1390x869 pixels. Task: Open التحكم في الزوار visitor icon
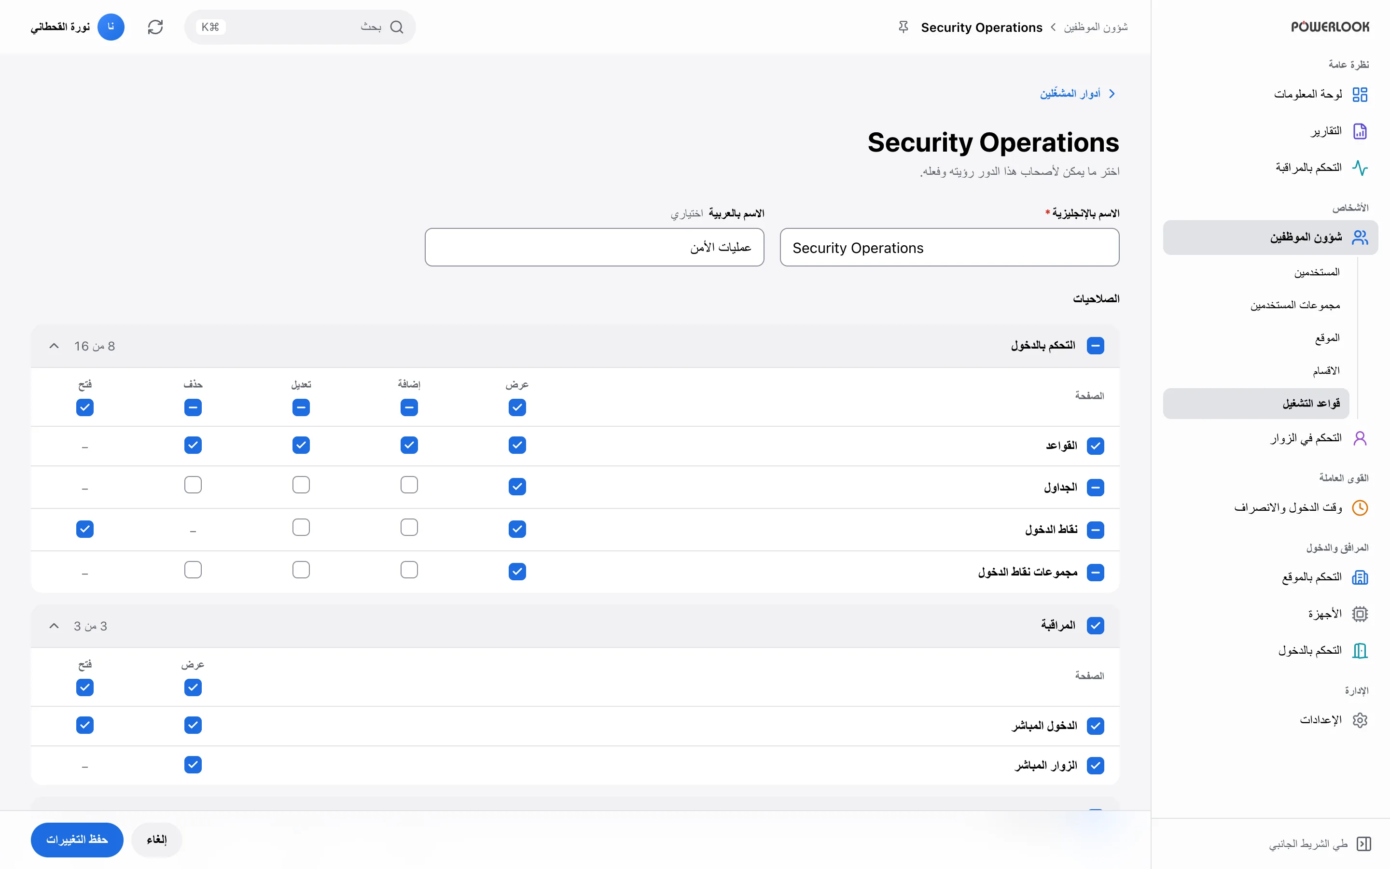click(x=1360, y=438)
